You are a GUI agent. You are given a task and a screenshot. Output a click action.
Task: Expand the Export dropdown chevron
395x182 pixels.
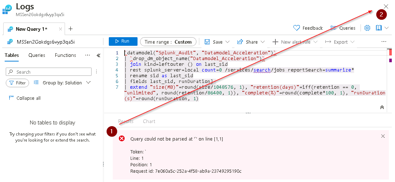click(352, 42)
